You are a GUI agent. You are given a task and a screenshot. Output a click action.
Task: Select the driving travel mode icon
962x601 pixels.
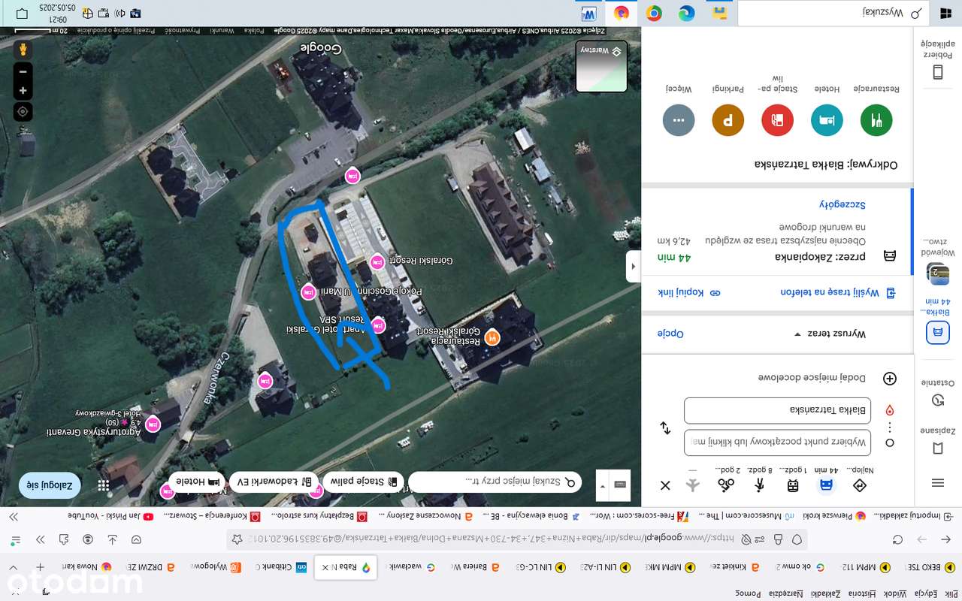click(826, 485)
